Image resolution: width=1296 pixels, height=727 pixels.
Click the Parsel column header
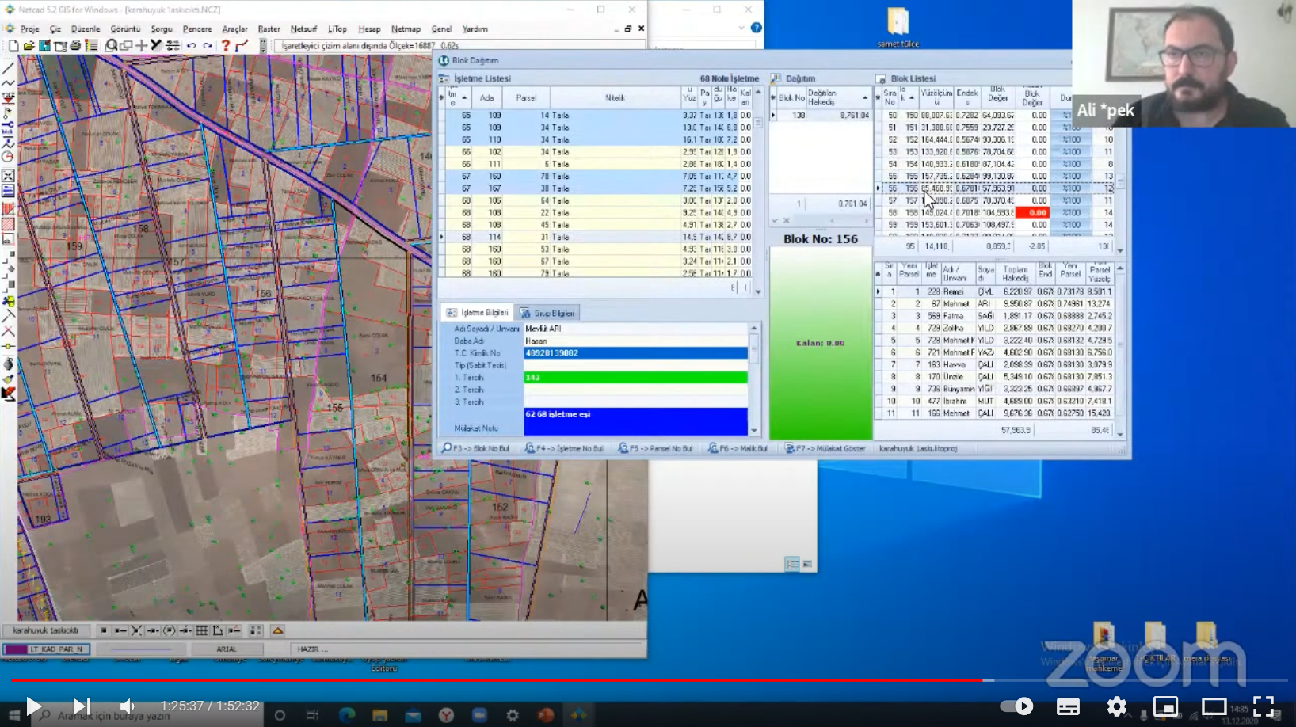point(526,98)
